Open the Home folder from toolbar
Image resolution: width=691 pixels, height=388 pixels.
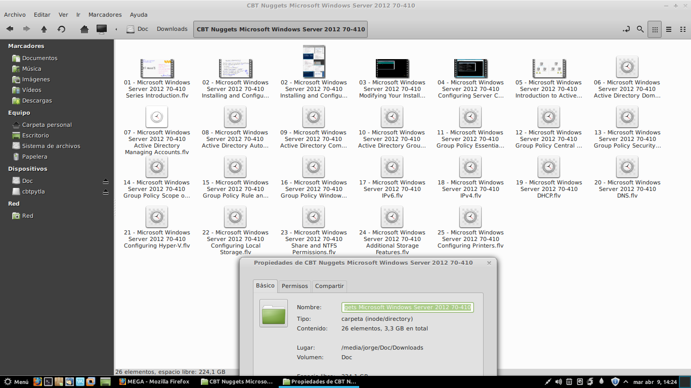[x=84, y=29]
